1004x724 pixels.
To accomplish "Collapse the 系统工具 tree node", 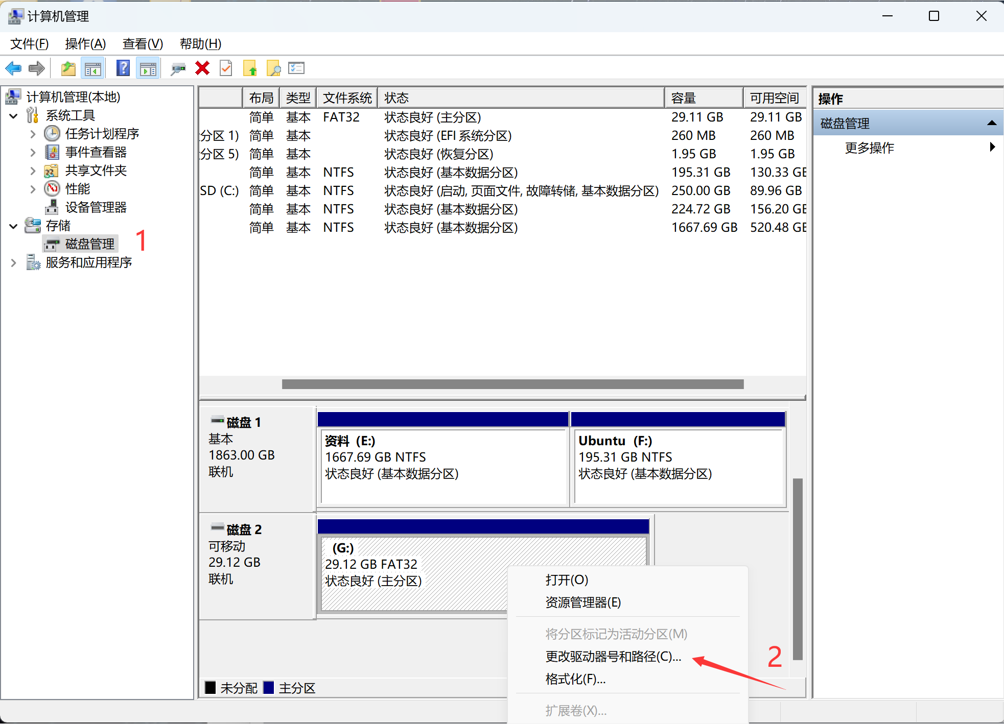I will 14,116.
